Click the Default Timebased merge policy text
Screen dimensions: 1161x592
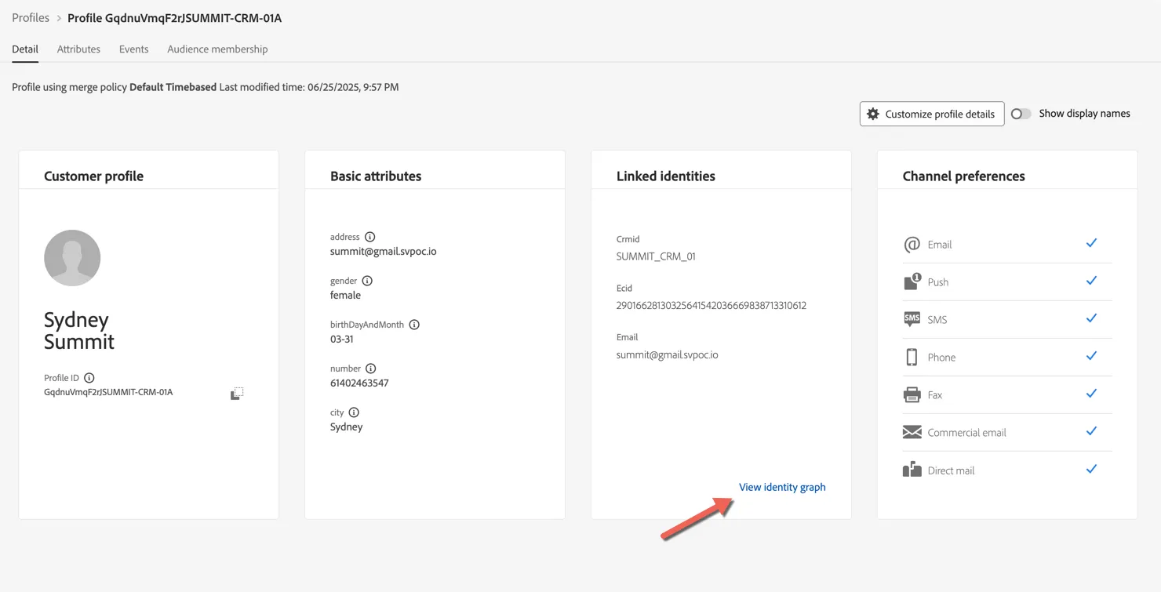173,87
